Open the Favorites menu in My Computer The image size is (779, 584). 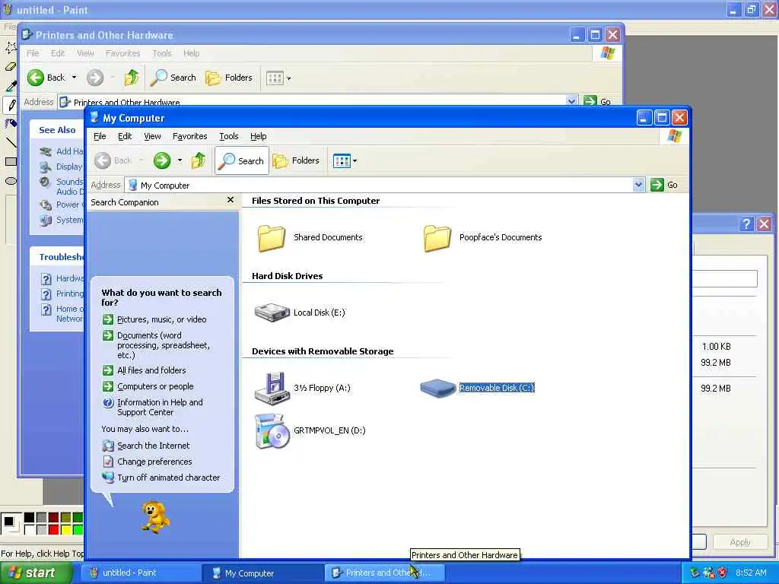point(189,136)
